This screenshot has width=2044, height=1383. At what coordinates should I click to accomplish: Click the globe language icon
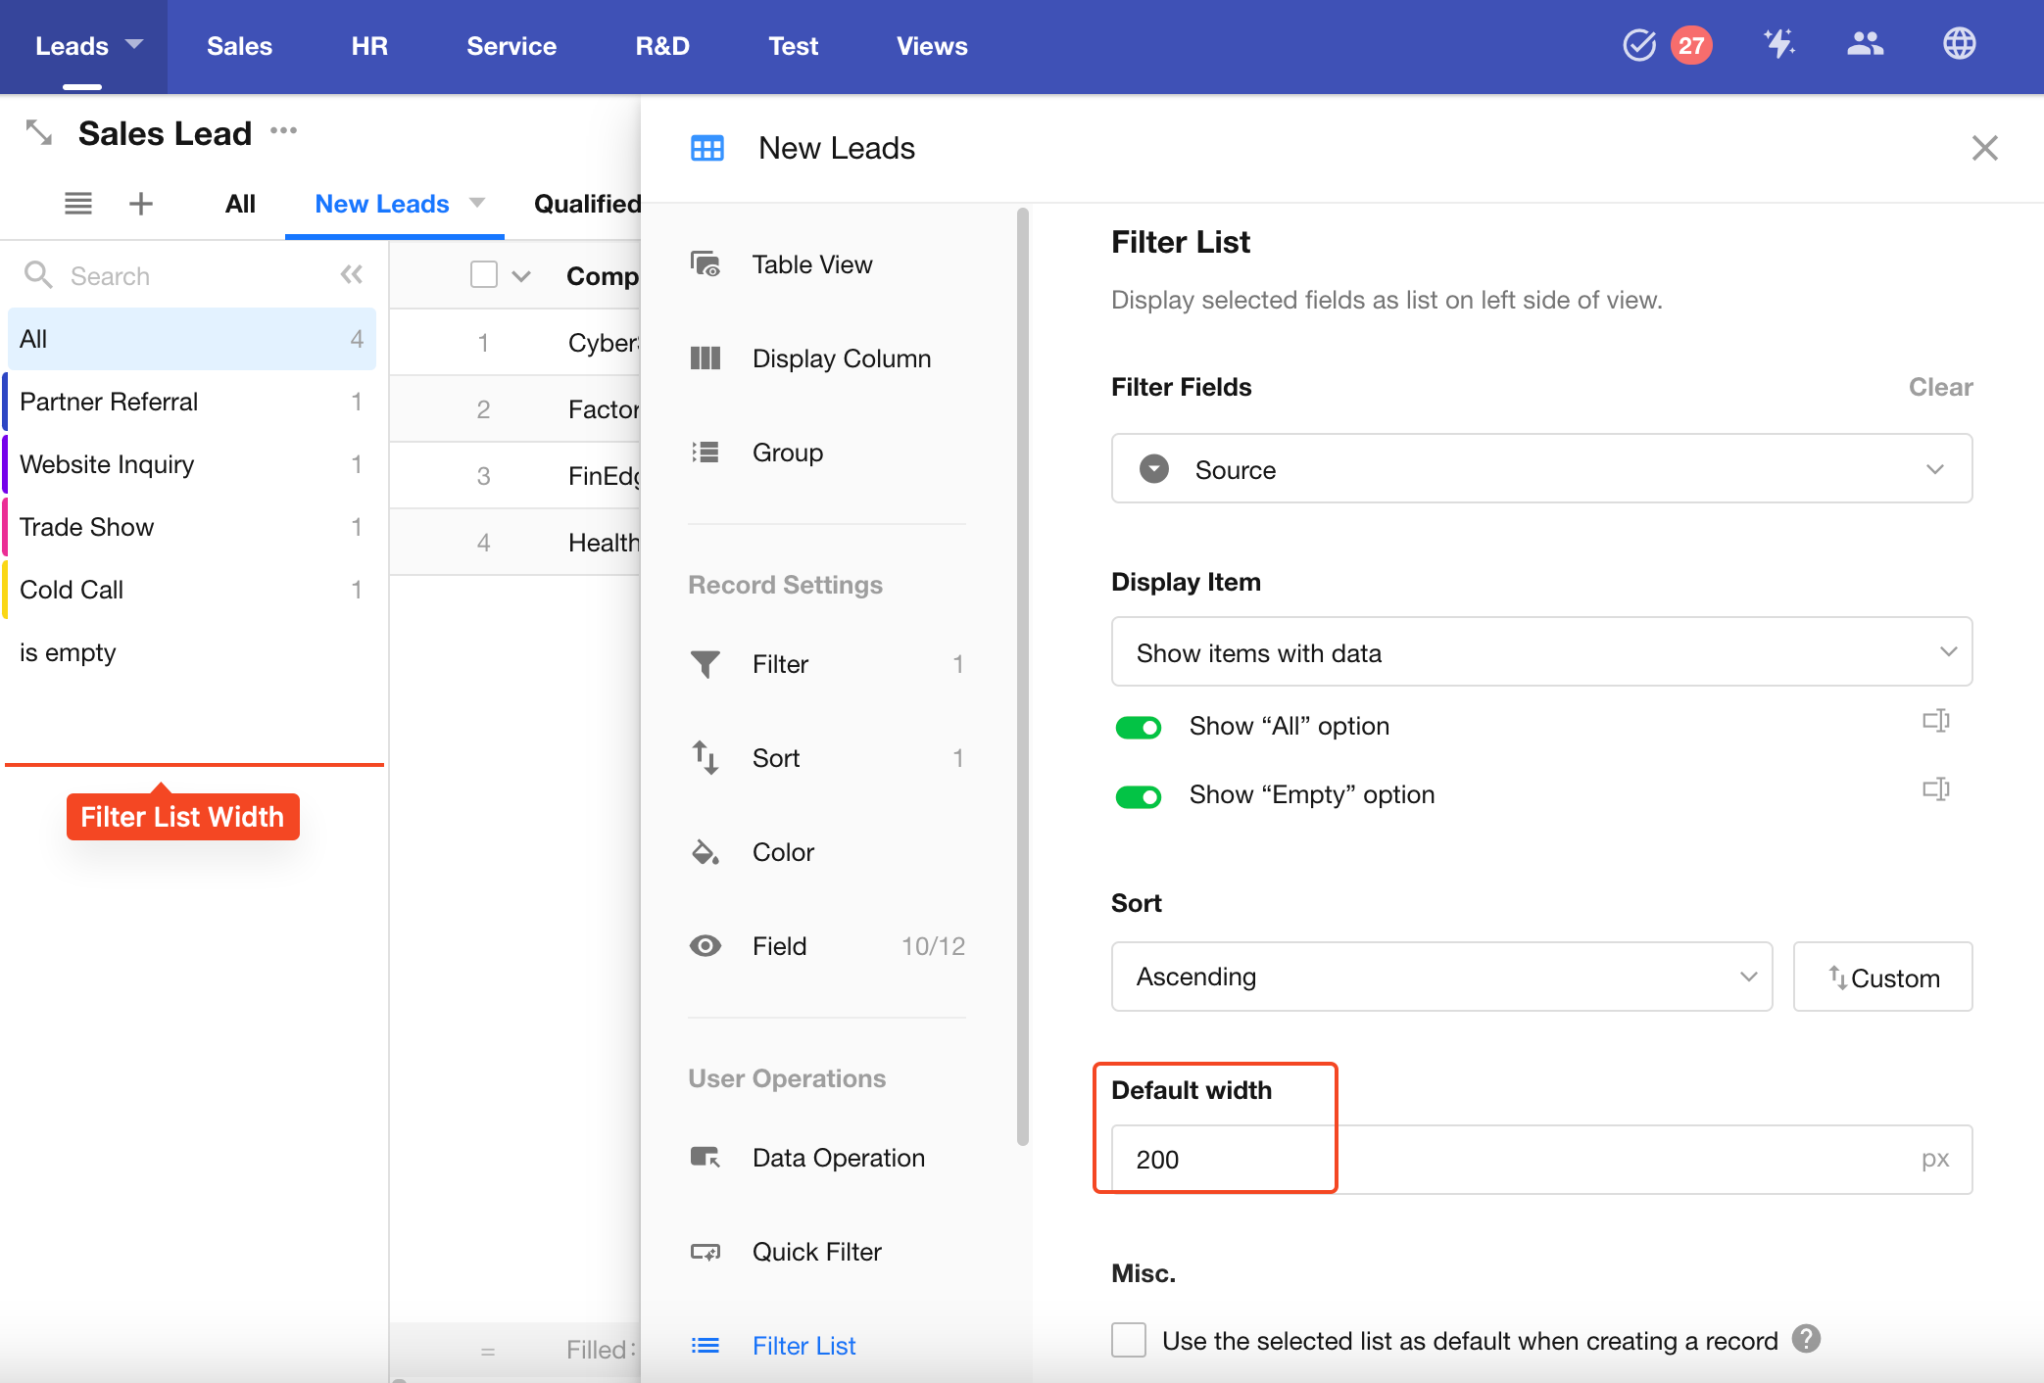(x=1959, y=44)
